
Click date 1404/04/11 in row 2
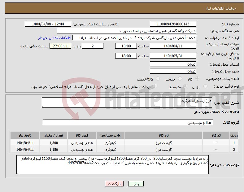click(x=25, y=150)
